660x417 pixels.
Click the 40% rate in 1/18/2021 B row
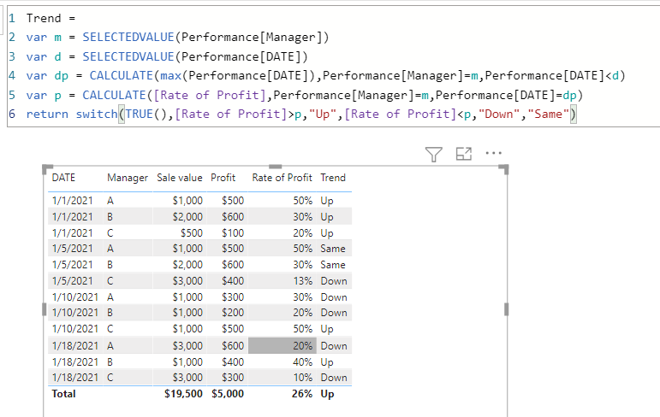click(x=303, y=362)
